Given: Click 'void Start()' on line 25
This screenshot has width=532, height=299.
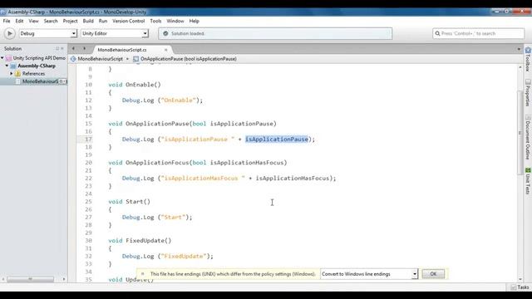Looking at the screenshot, I should [130, 202].
